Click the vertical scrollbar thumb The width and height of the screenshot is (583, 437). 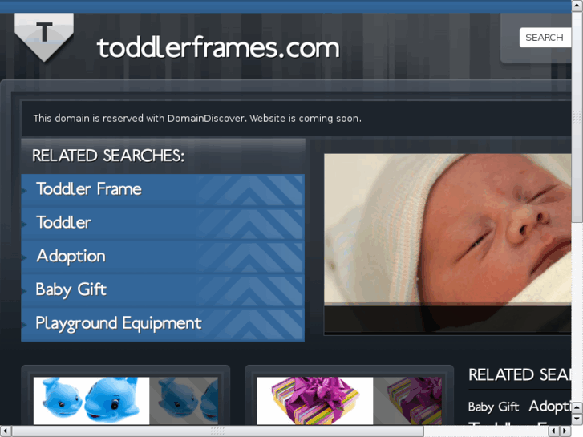pos(577,117)
